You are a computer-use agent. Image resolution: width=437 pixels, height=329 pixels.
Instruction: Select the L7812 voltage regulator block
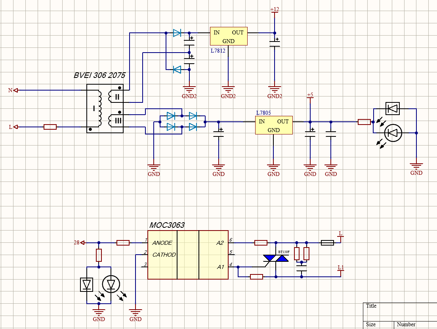(229, 37)
